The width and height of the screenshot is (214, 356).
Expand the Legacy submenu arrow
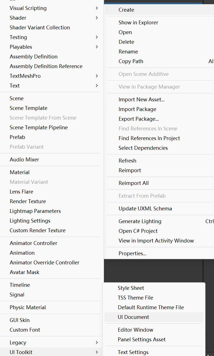[x=97, y=342]
